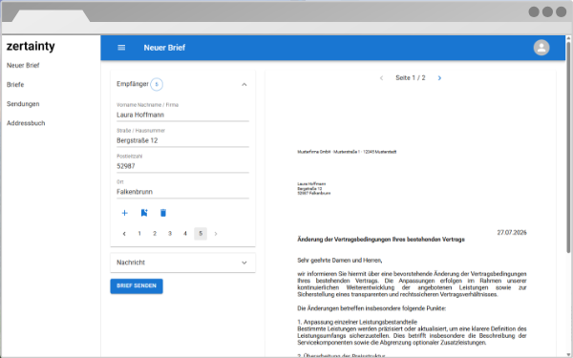The height and width of the screenshot is (358, 573).
Task: Click the Seite 1 / 2 indicator
Action: (411, 78)
